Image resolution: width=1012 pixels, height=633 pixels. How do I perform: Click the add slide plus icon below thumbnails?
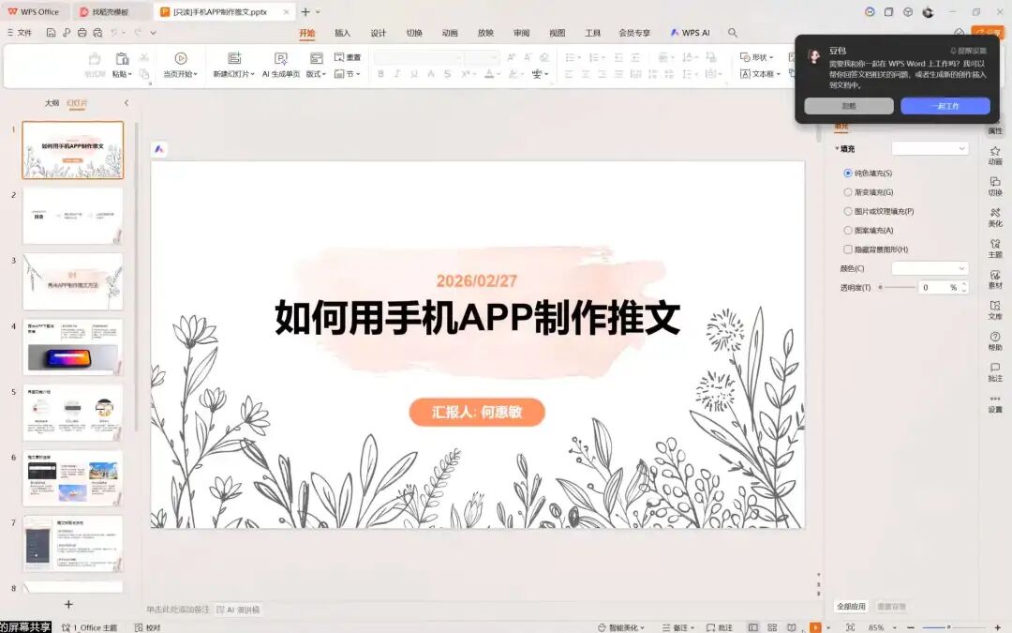[x=68, y=605]
